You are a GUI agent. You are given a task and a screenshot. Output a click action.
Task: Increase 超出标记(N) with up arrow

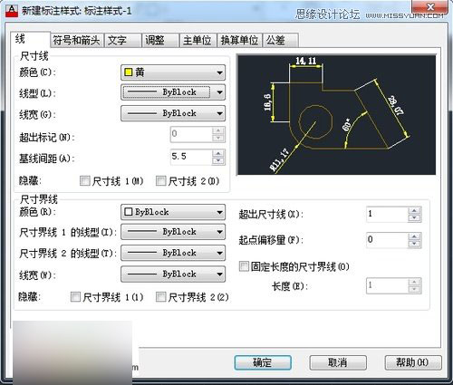coord(218,130)
